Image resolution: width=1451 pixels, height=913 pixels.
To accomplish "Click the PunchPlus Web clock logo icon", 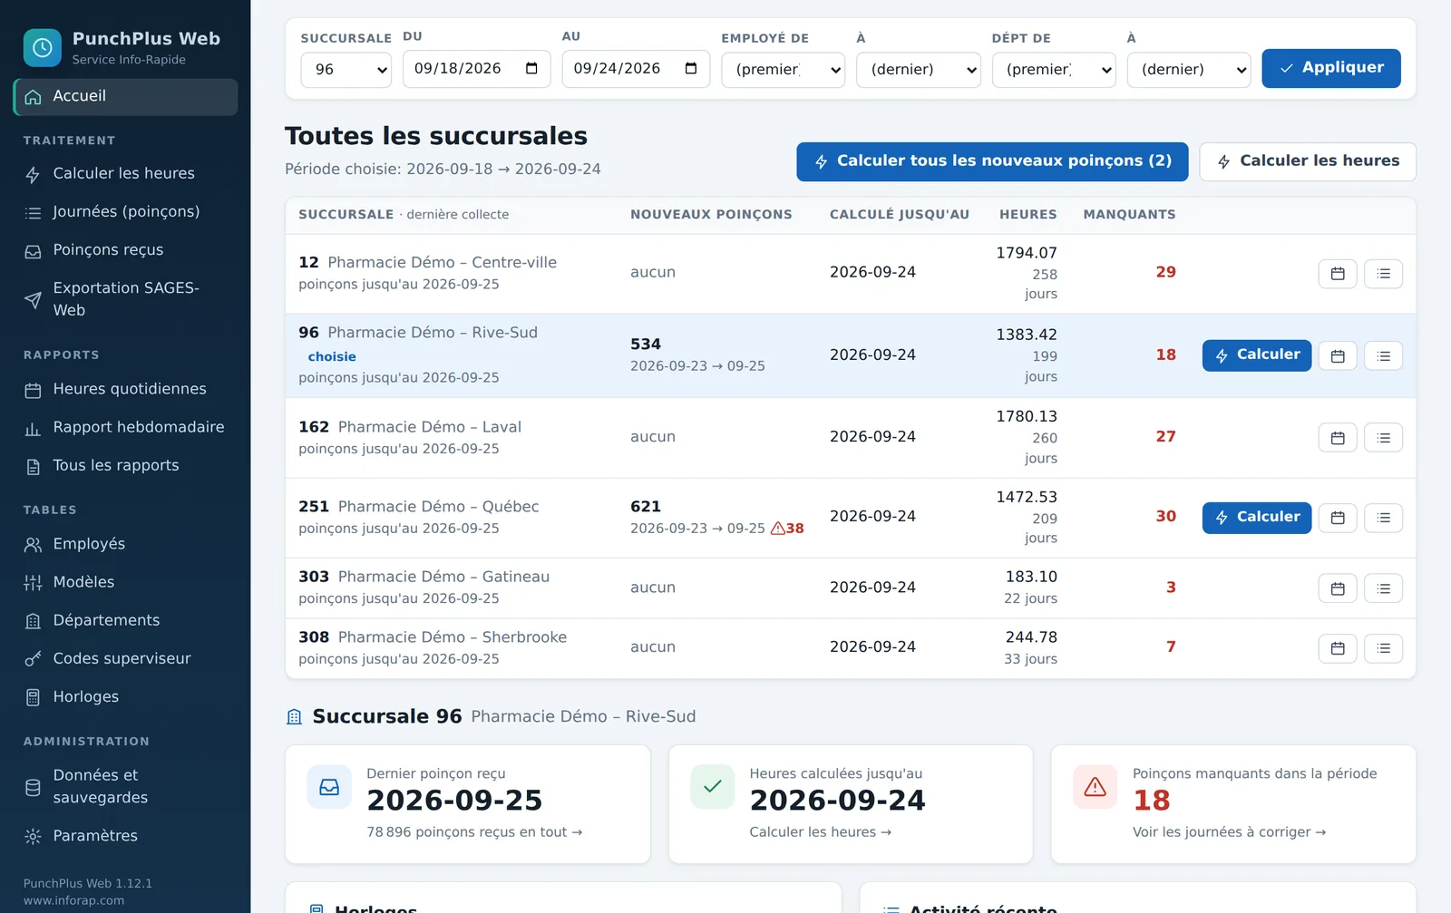I will pos(43,48).
